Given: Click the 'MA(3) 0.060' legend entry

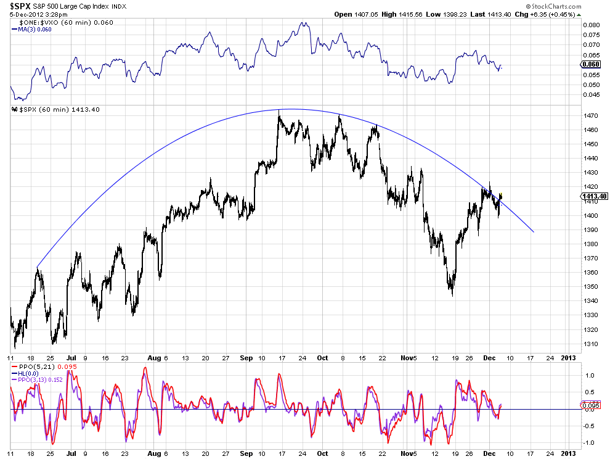Looking at the screenshot, I should [x=31, y=30].
